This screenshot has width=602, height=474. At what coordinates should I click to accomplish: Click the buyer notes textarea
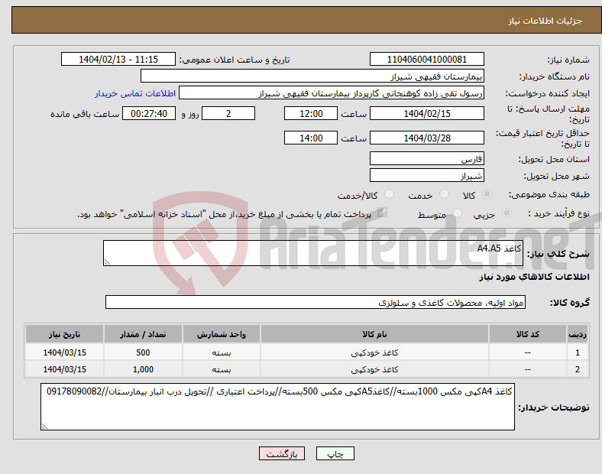[x=277, y=407]
